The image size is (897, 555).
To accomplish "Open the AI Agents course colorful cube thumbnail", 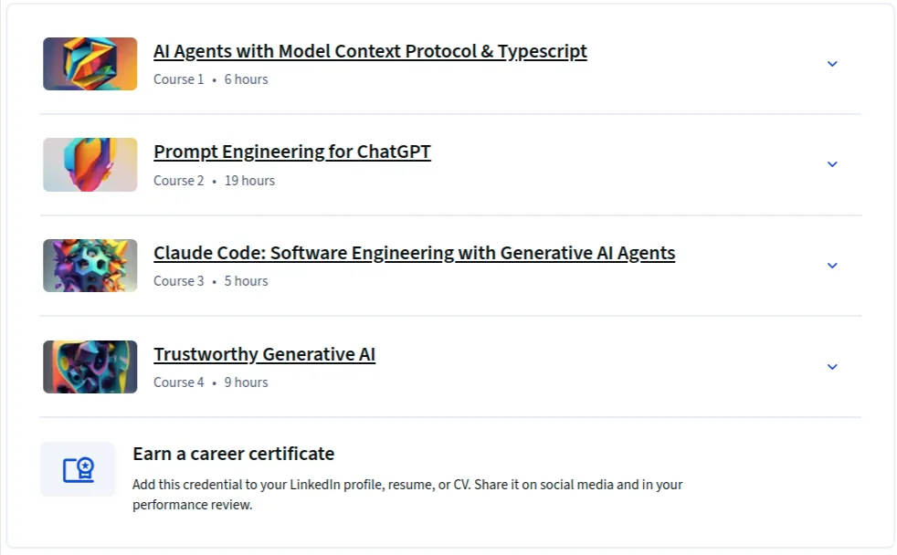I will pos(90,64).
